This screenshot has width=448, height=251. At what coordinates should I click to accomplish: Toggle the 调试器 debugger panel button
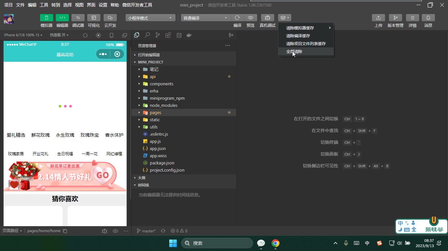(78, 18)
